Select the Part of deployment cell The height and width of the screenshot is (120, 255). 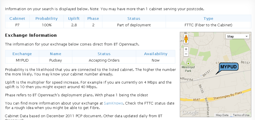tap(134, 25)
